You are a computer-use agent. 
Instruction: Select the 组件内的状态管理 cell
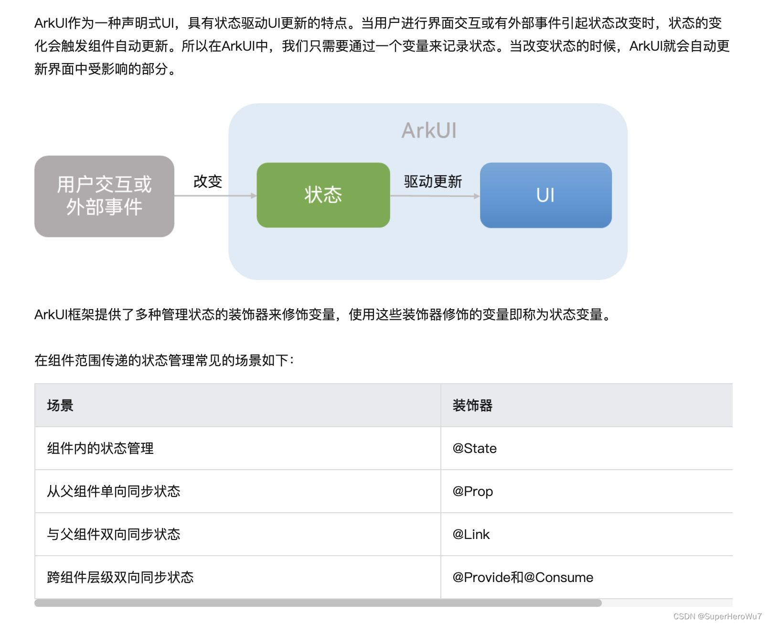tap(238, 448)
